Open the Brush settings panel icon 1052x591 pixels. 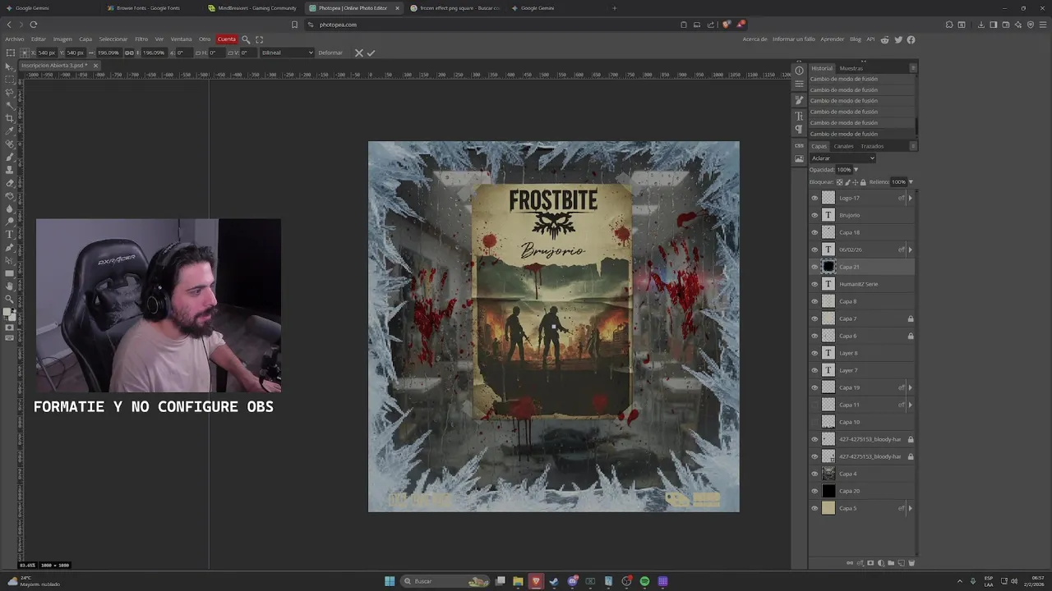tap(799, 99)
